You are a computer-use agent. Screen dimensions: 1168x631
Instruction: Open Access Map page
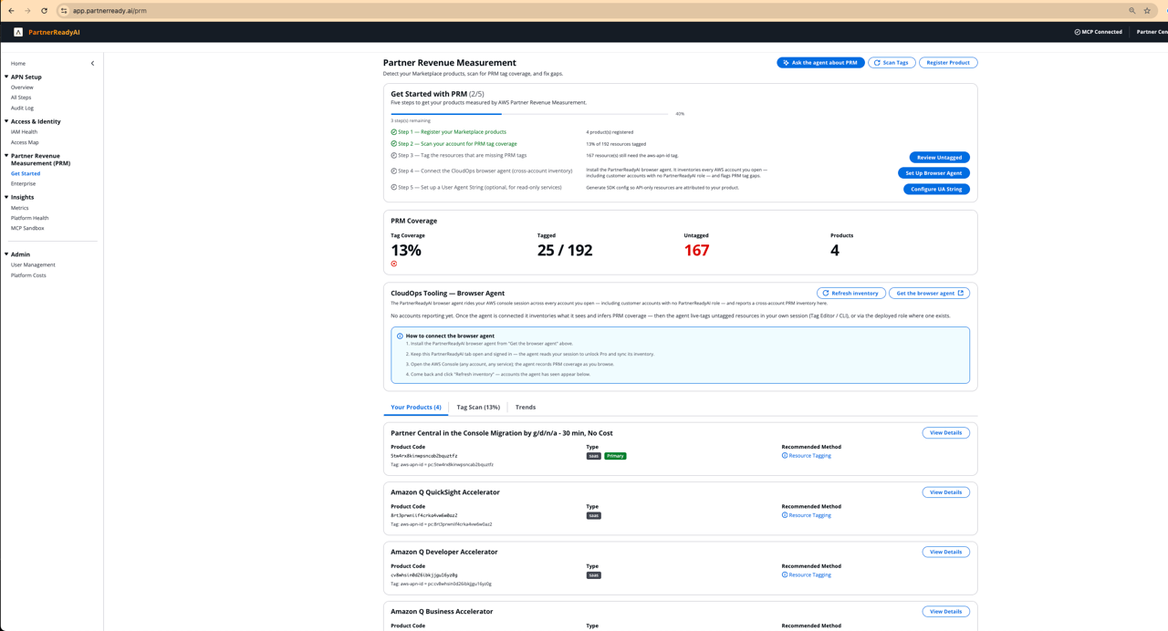click(x=25, y=142)
